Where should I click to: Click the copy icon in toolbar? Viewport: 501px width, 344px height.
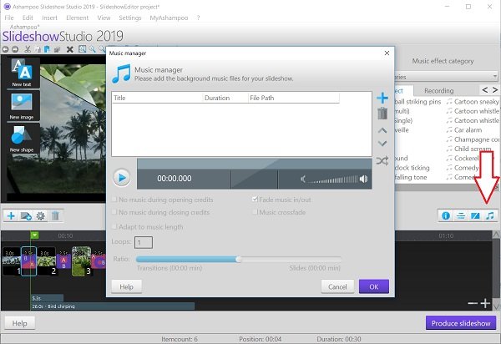coord(38,49)
